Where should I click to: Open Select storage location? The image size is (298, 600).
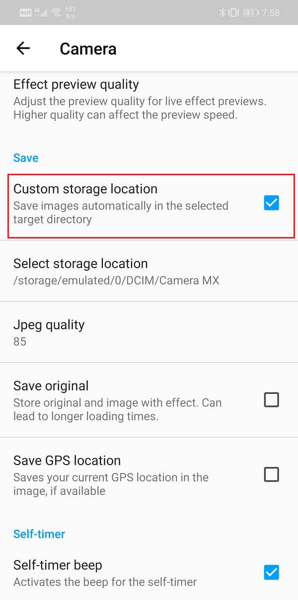point(149,270)
